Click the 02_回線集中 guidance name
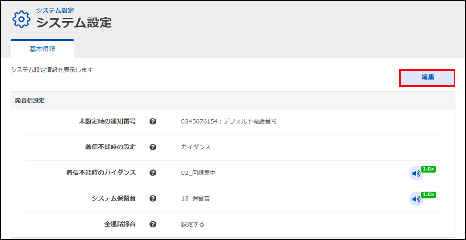Viewport: 466px width, 240px height. click(x=198, y=173)
